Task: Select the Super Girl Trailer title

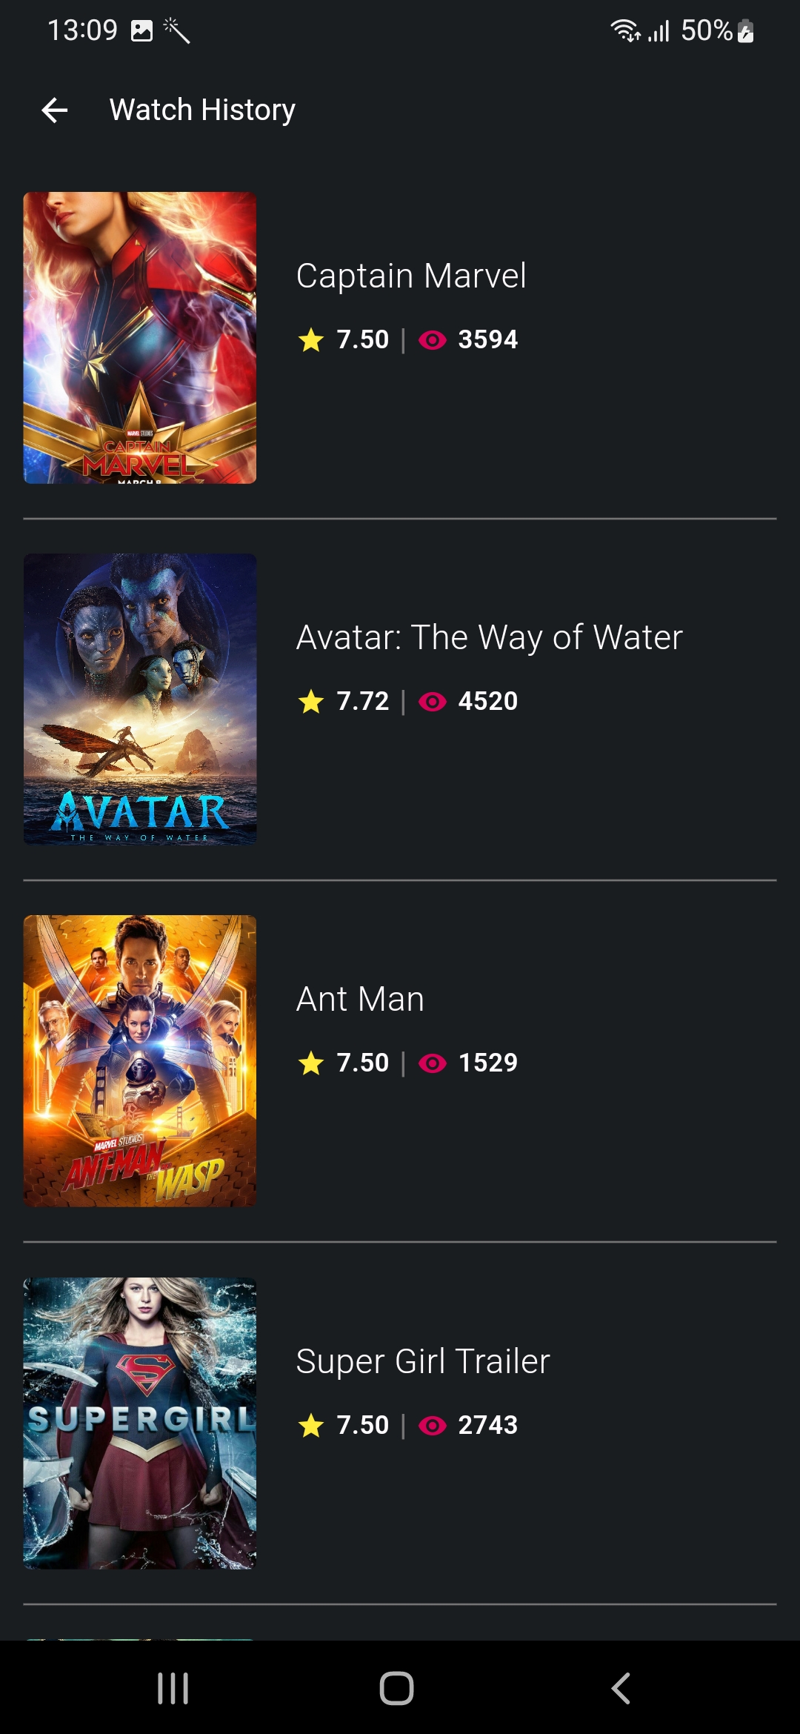Action: (423, 1361)
